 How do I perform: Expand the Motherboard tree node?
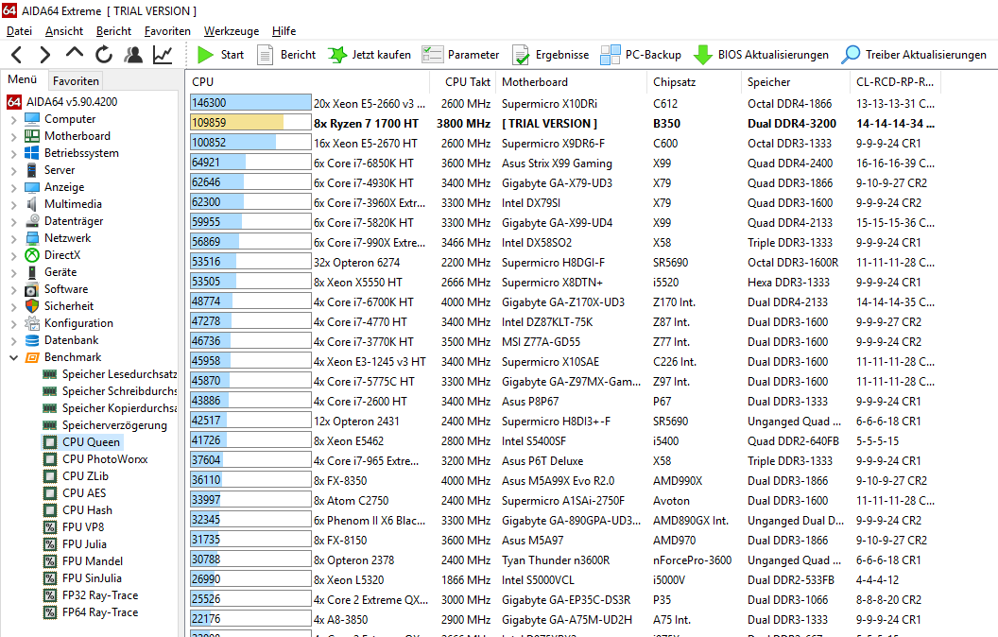click(13, 136)
